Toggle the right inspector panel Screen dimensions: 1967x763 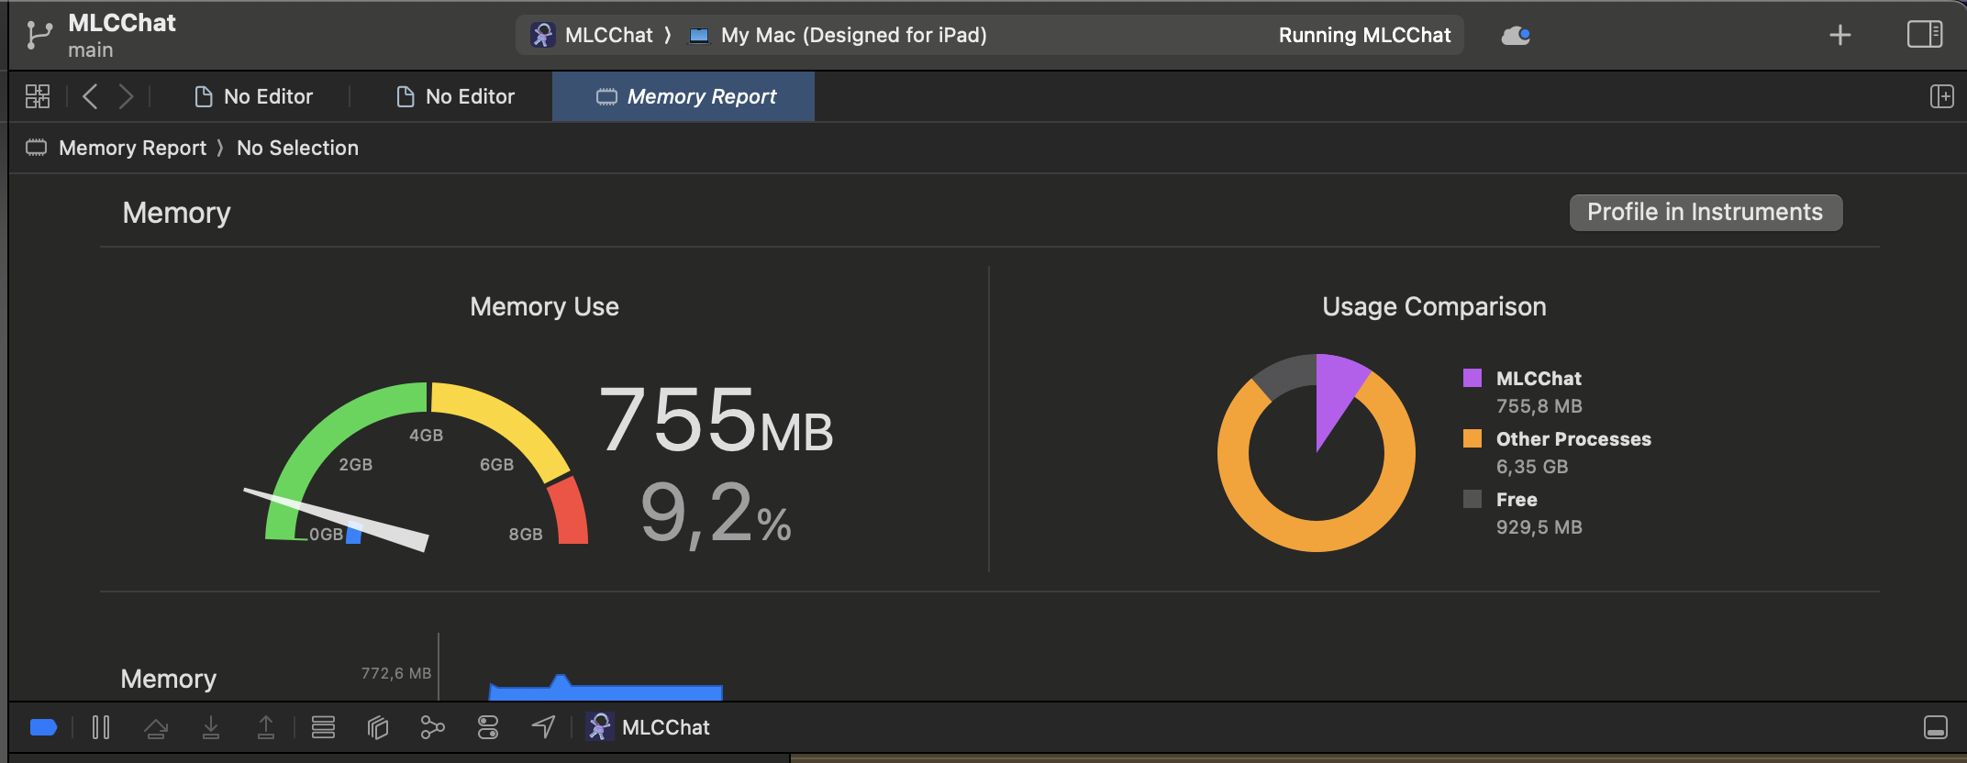(1924, 35)
